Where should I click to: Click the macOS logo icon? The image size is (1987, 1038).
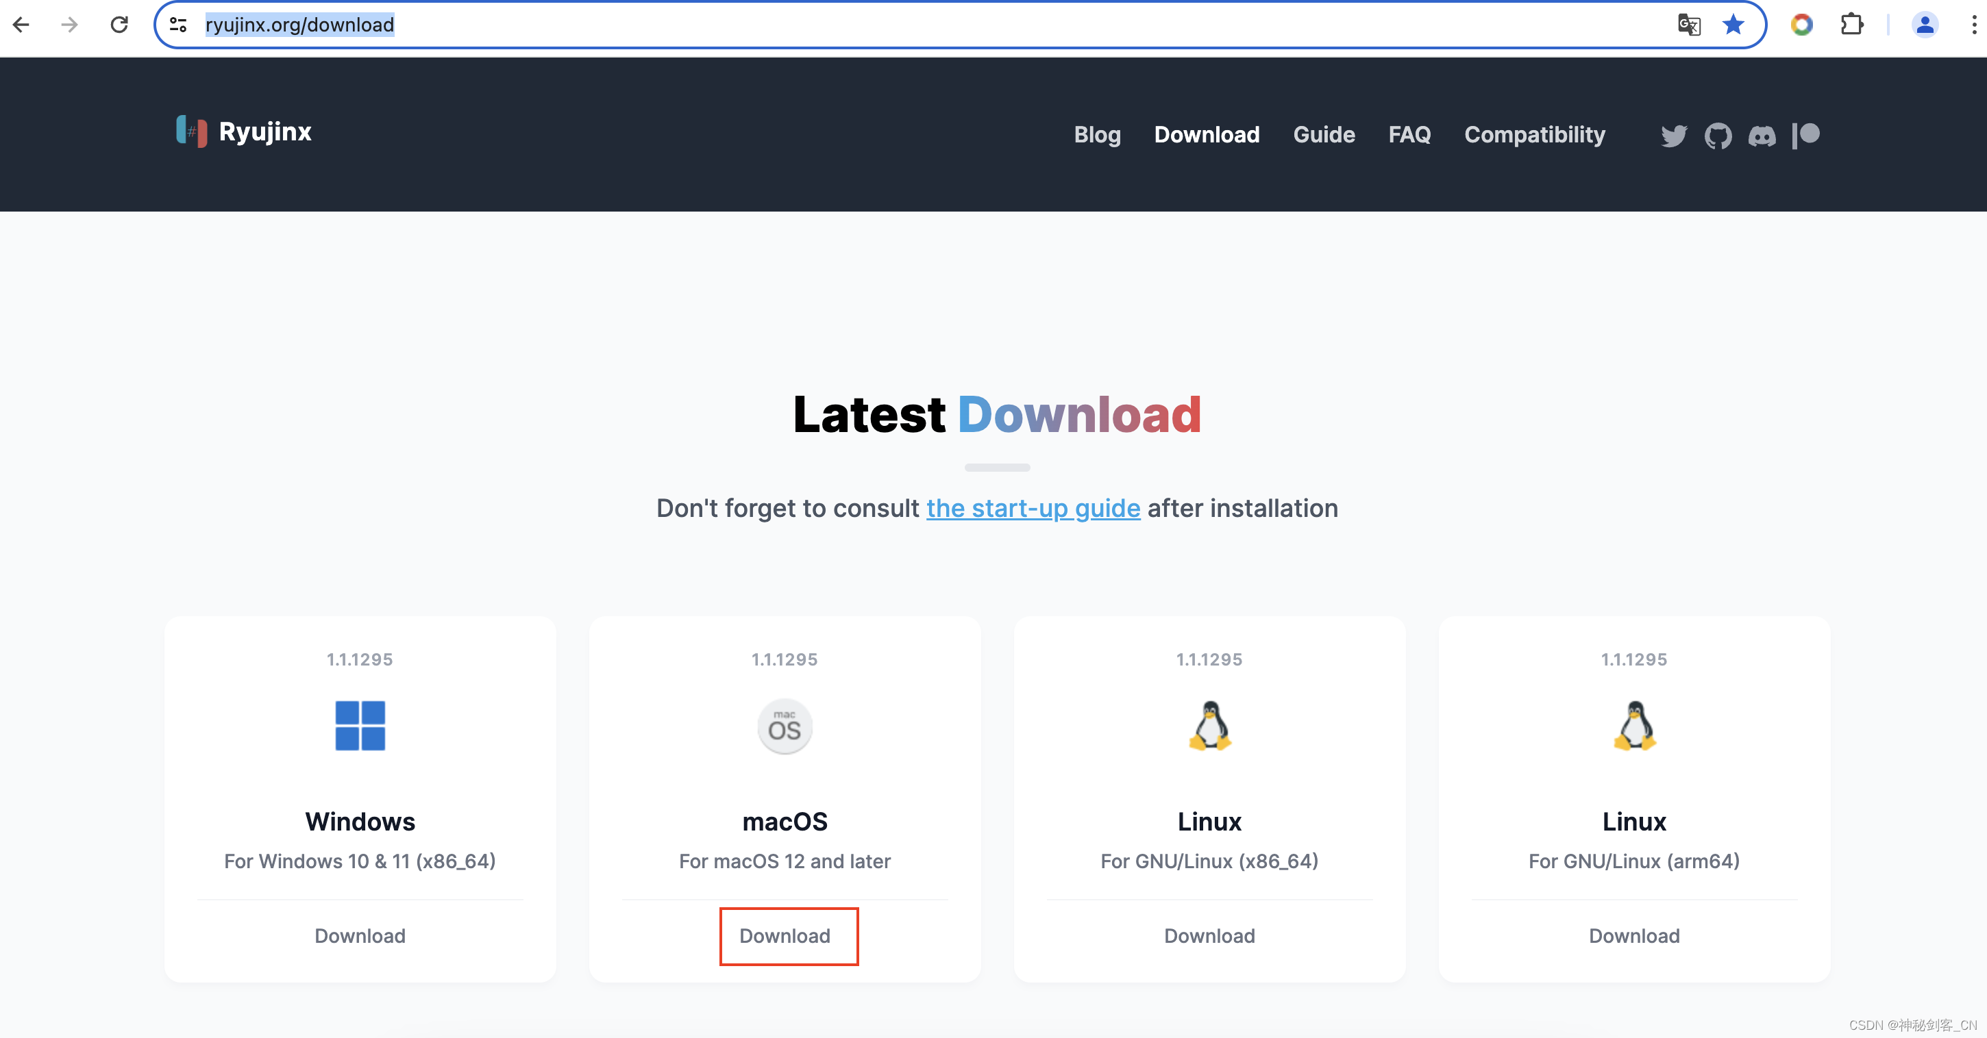(785, 726)
